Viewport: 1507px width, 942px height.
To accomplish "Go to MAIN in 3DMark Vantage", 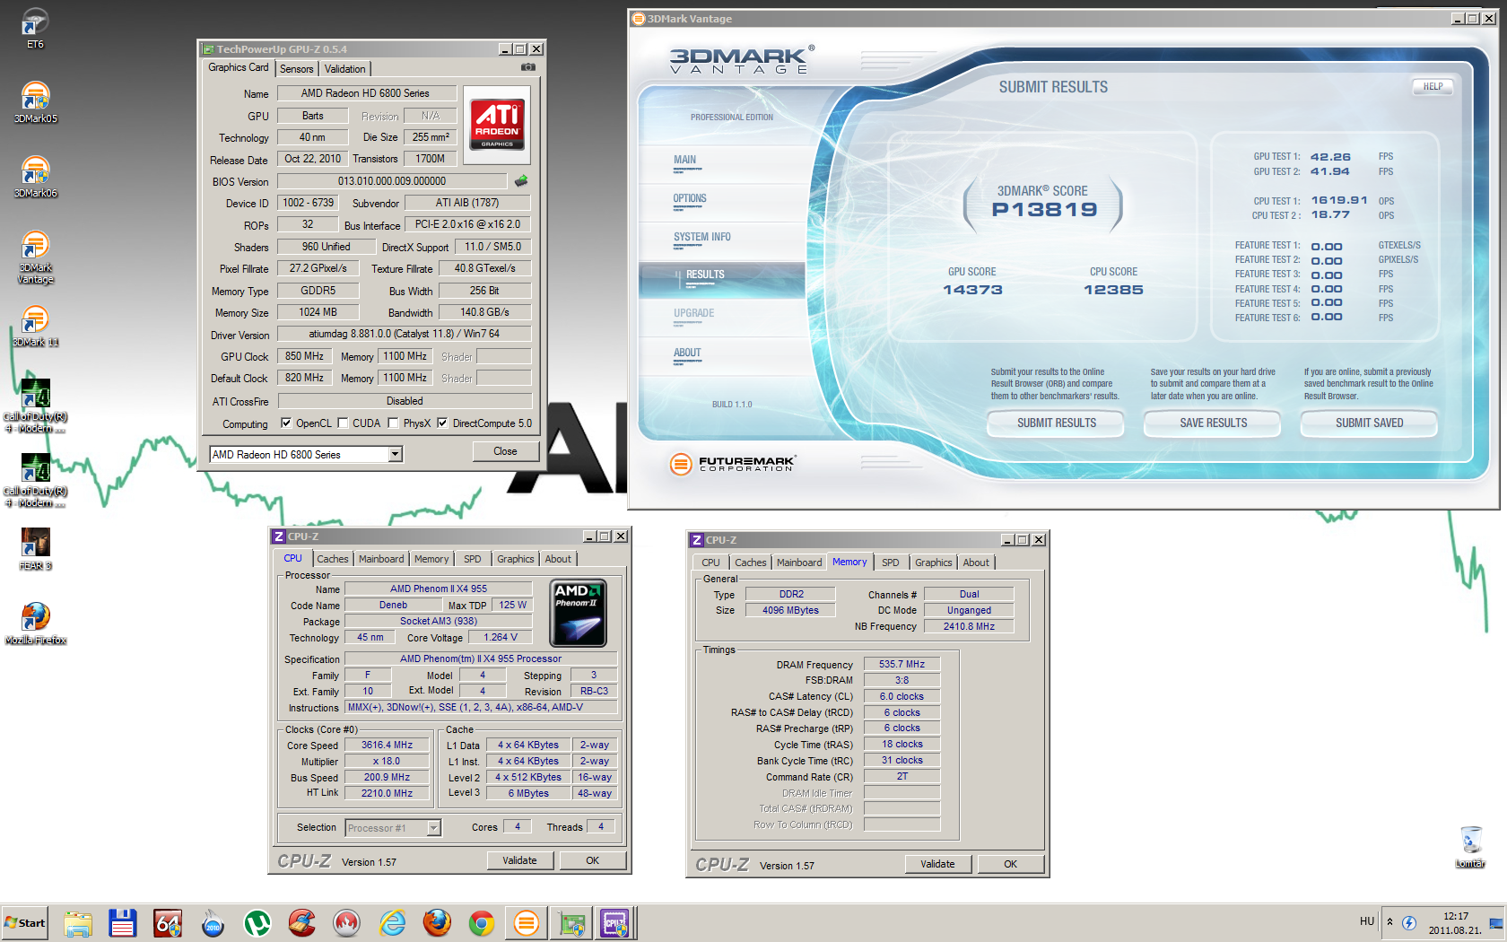I will point(685,160).
